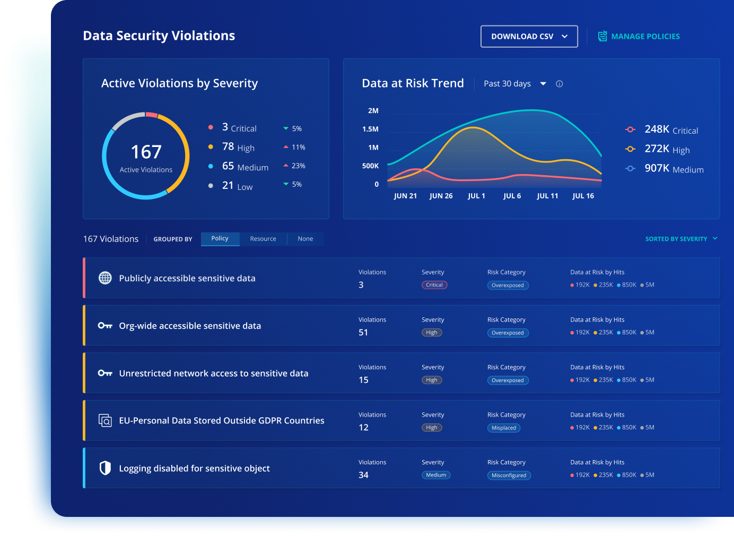Open the Sorted by Severity dropdown
This screenshot has width=734, height=536.
coord(681,239)
